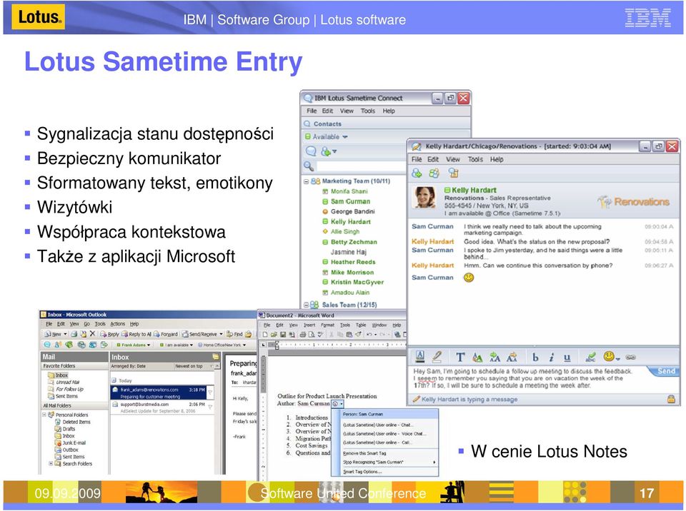Click the highlighter pen icon in chat toolbar

[x=437, y=357]
